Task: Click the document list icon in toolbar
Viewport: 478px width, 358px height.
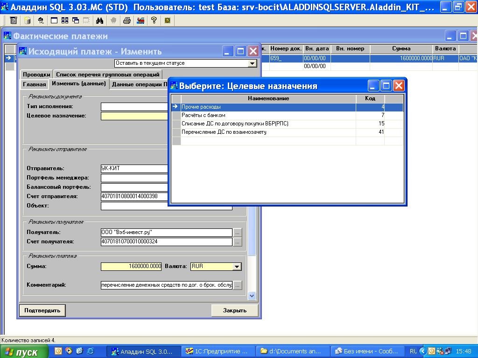Action: [x=14, y=21]
